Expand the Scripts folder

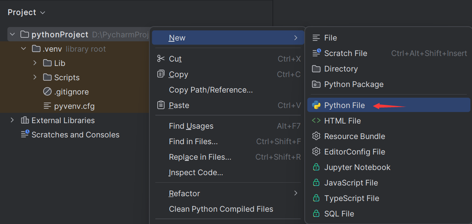[x=35, y=77]
